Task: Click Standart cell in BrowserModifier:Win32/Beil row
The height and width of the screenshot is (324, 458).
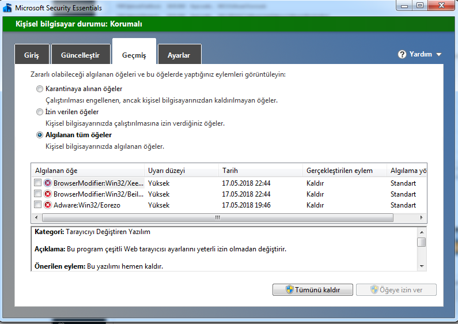Action: [x=403, y=194]
